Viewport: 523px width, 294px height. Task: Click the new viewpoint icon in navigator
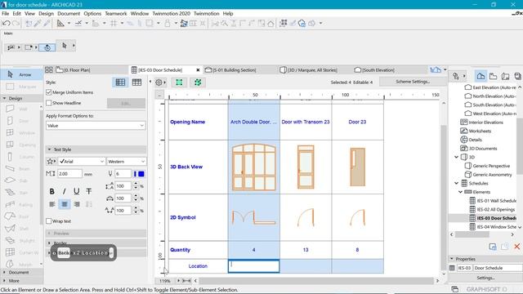tap(493, 247)
